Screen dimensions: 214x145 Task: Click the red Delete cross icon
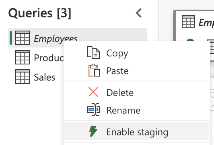(93, 92)
